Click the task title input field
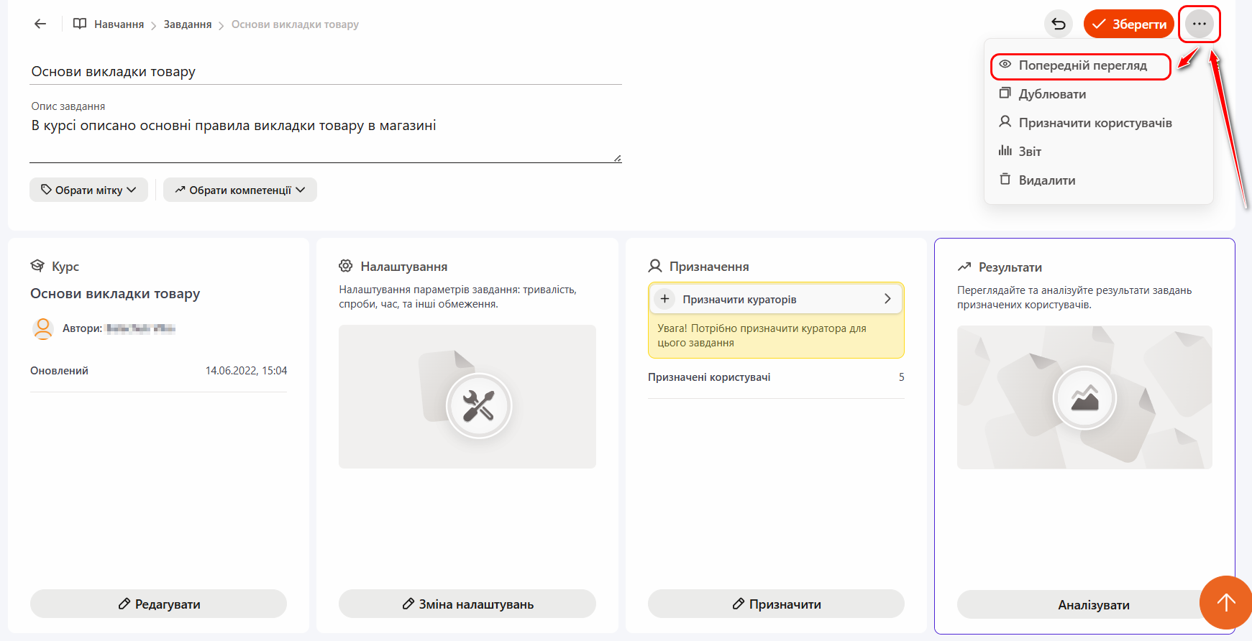This screenshot has width=1252, height=641. click(x=325, y=72)
